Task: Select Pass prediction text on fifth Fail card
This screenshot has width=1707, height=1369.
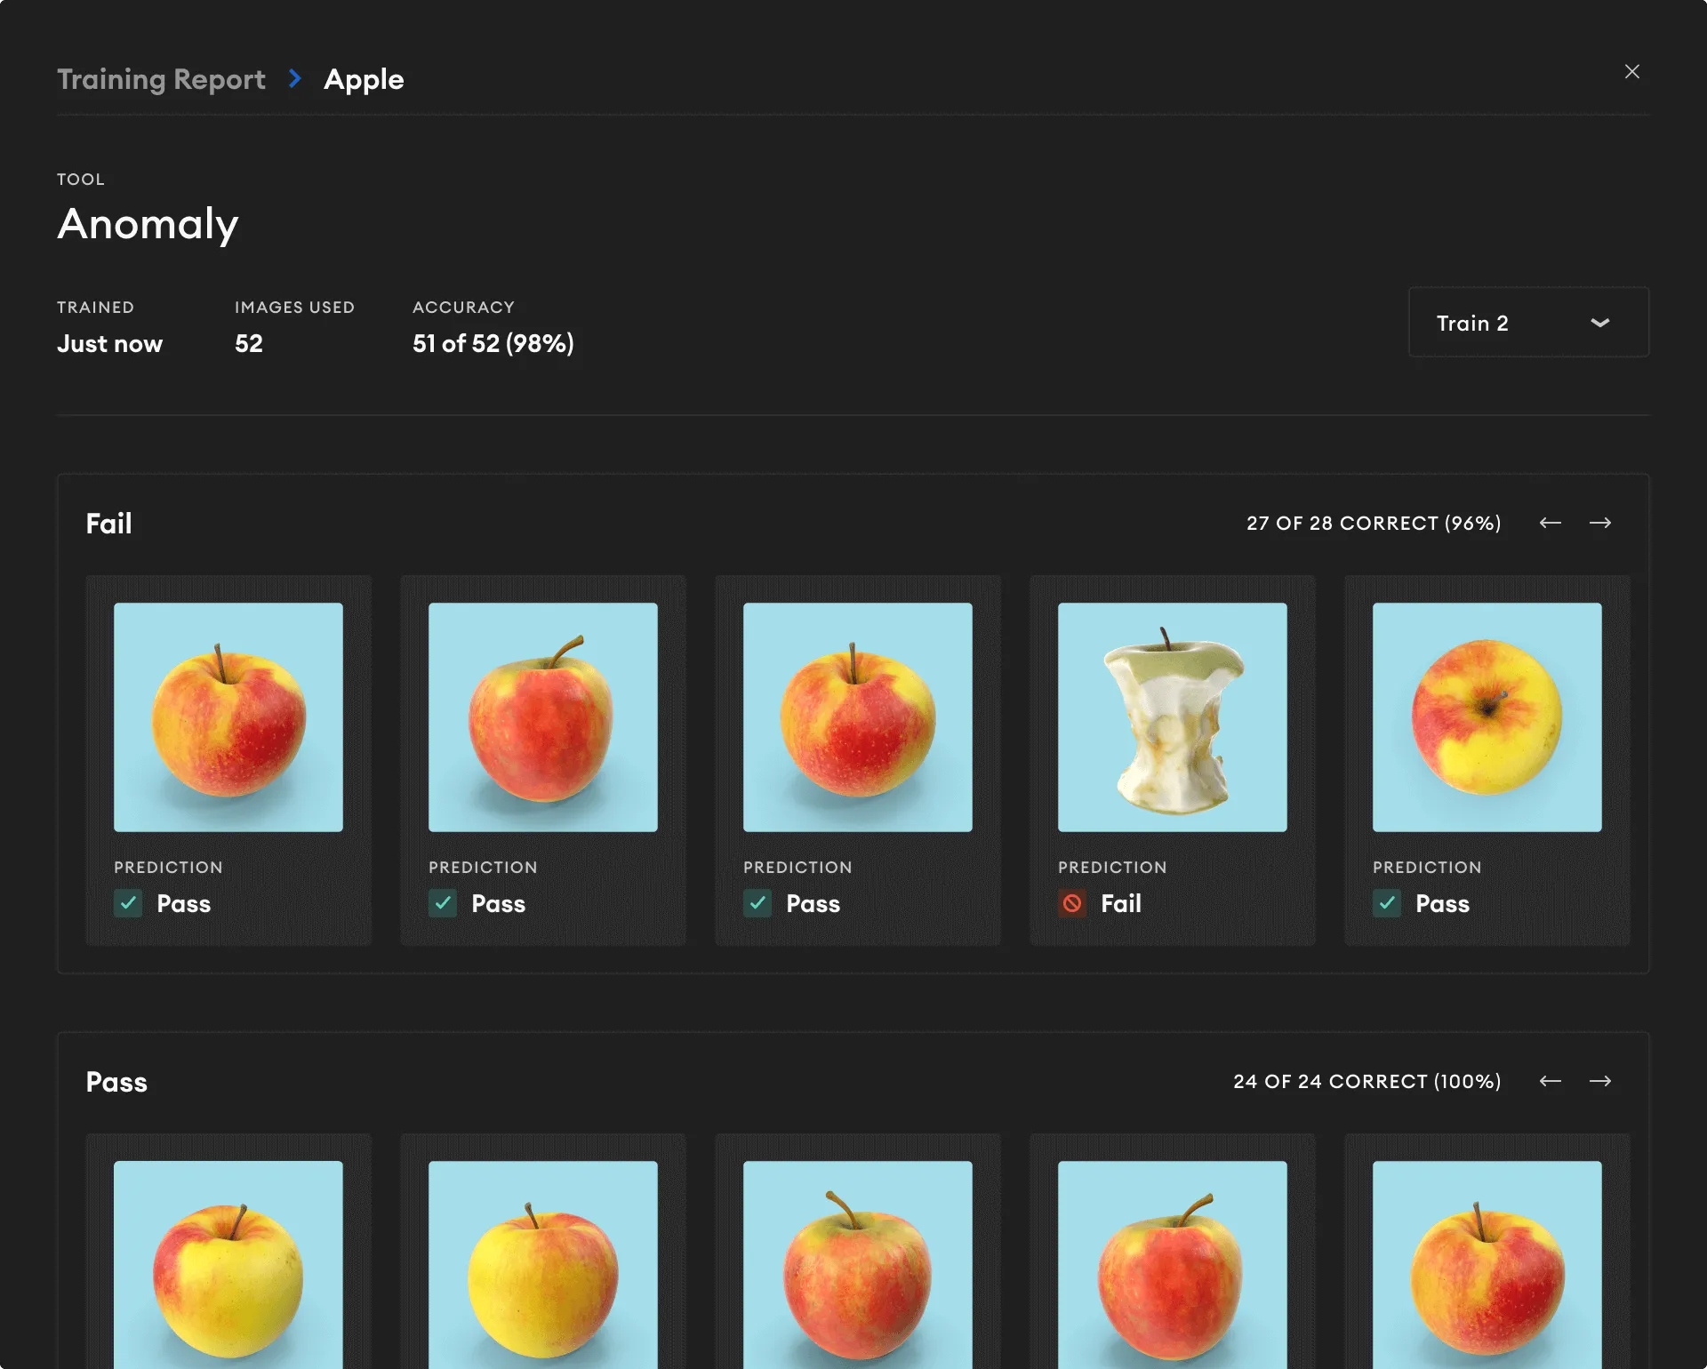Action: [1443, 904]
